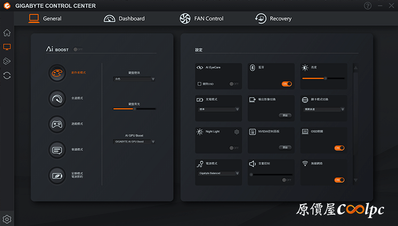Open Night Light settings gear
This screenshot has height=226, width=398.
tap(237, 132)
